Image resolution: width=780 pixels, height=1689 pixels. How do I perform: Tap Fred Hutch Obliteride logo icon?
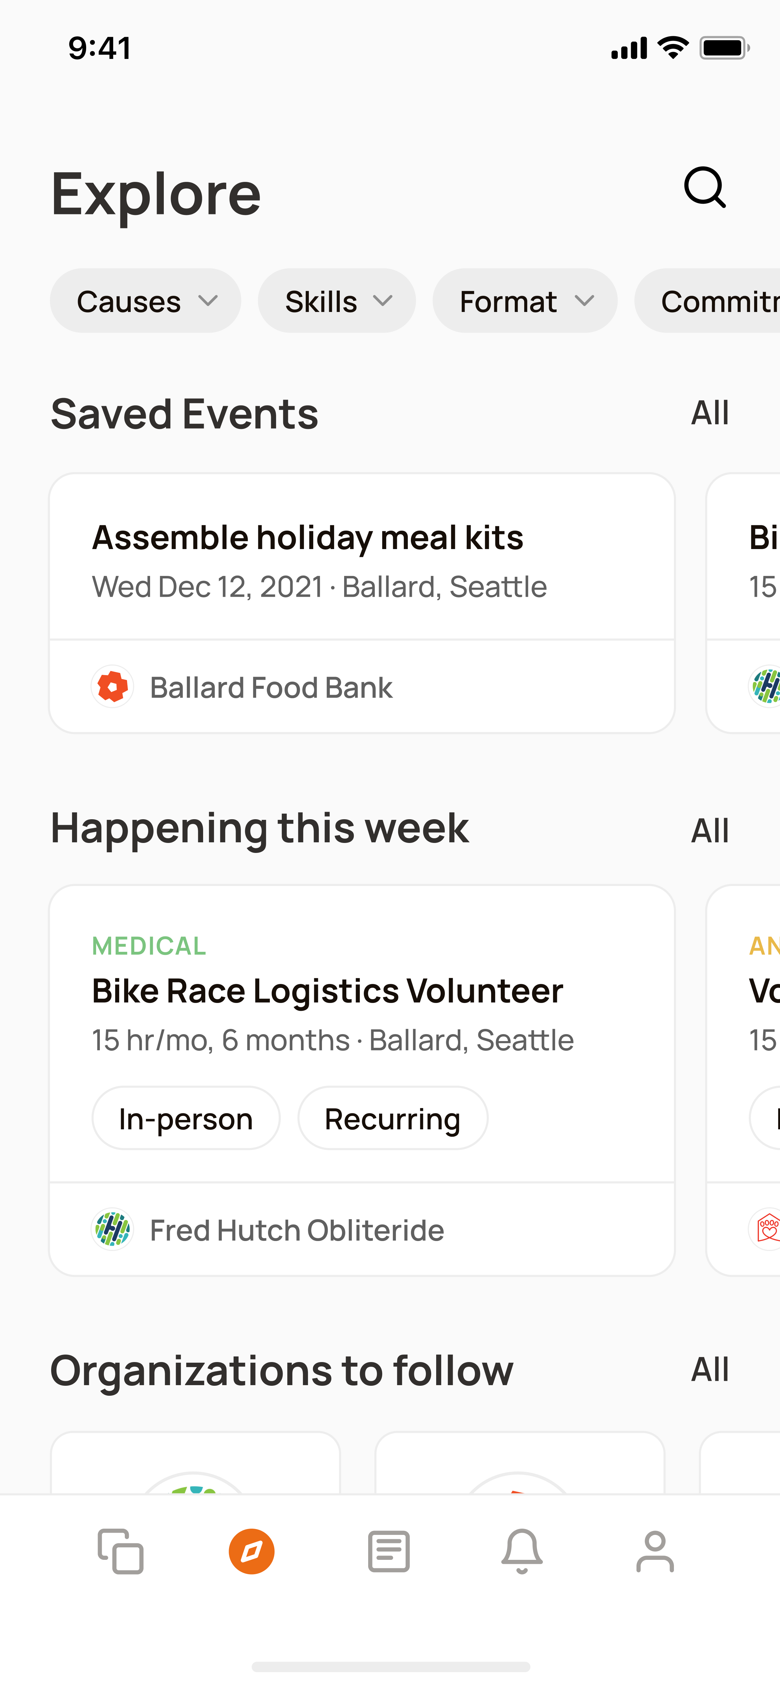click(113, 1229)
